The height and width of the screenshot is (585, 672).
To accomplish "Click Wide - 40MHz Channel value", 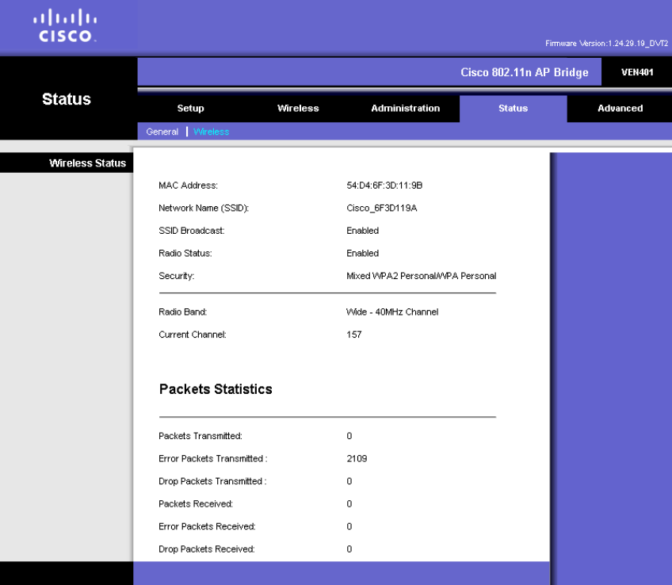I will tap(392, 312).
